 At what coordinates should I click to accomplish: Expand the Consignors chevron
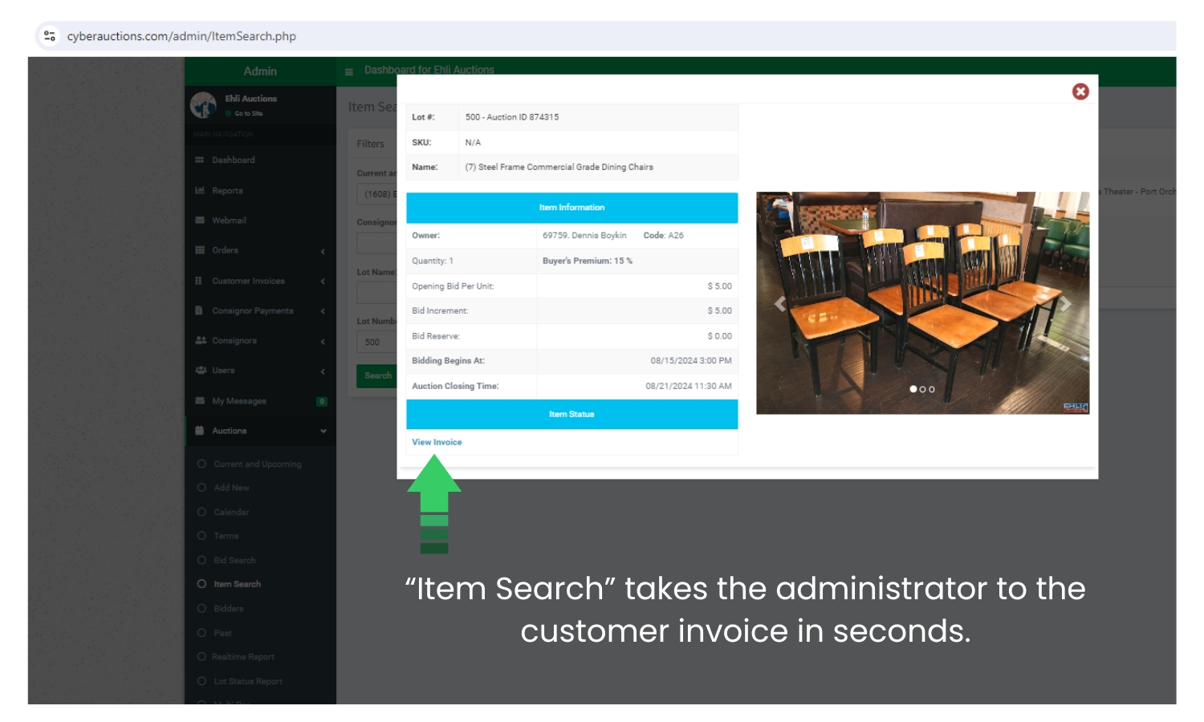[x=323, y=341]
